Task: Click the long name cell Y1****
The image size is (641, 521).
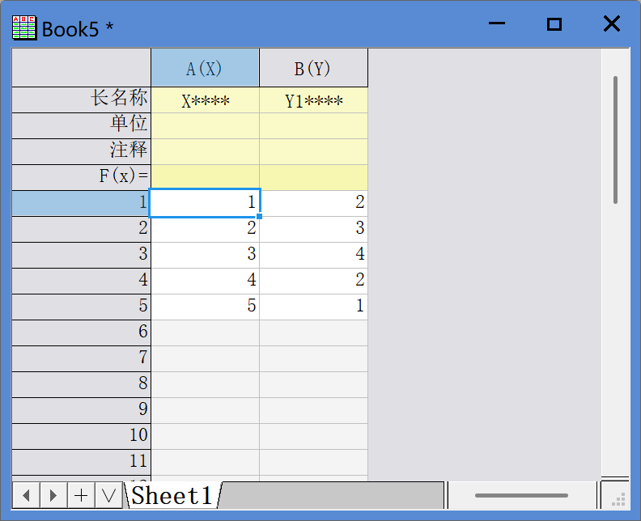Action: [313, 100]
